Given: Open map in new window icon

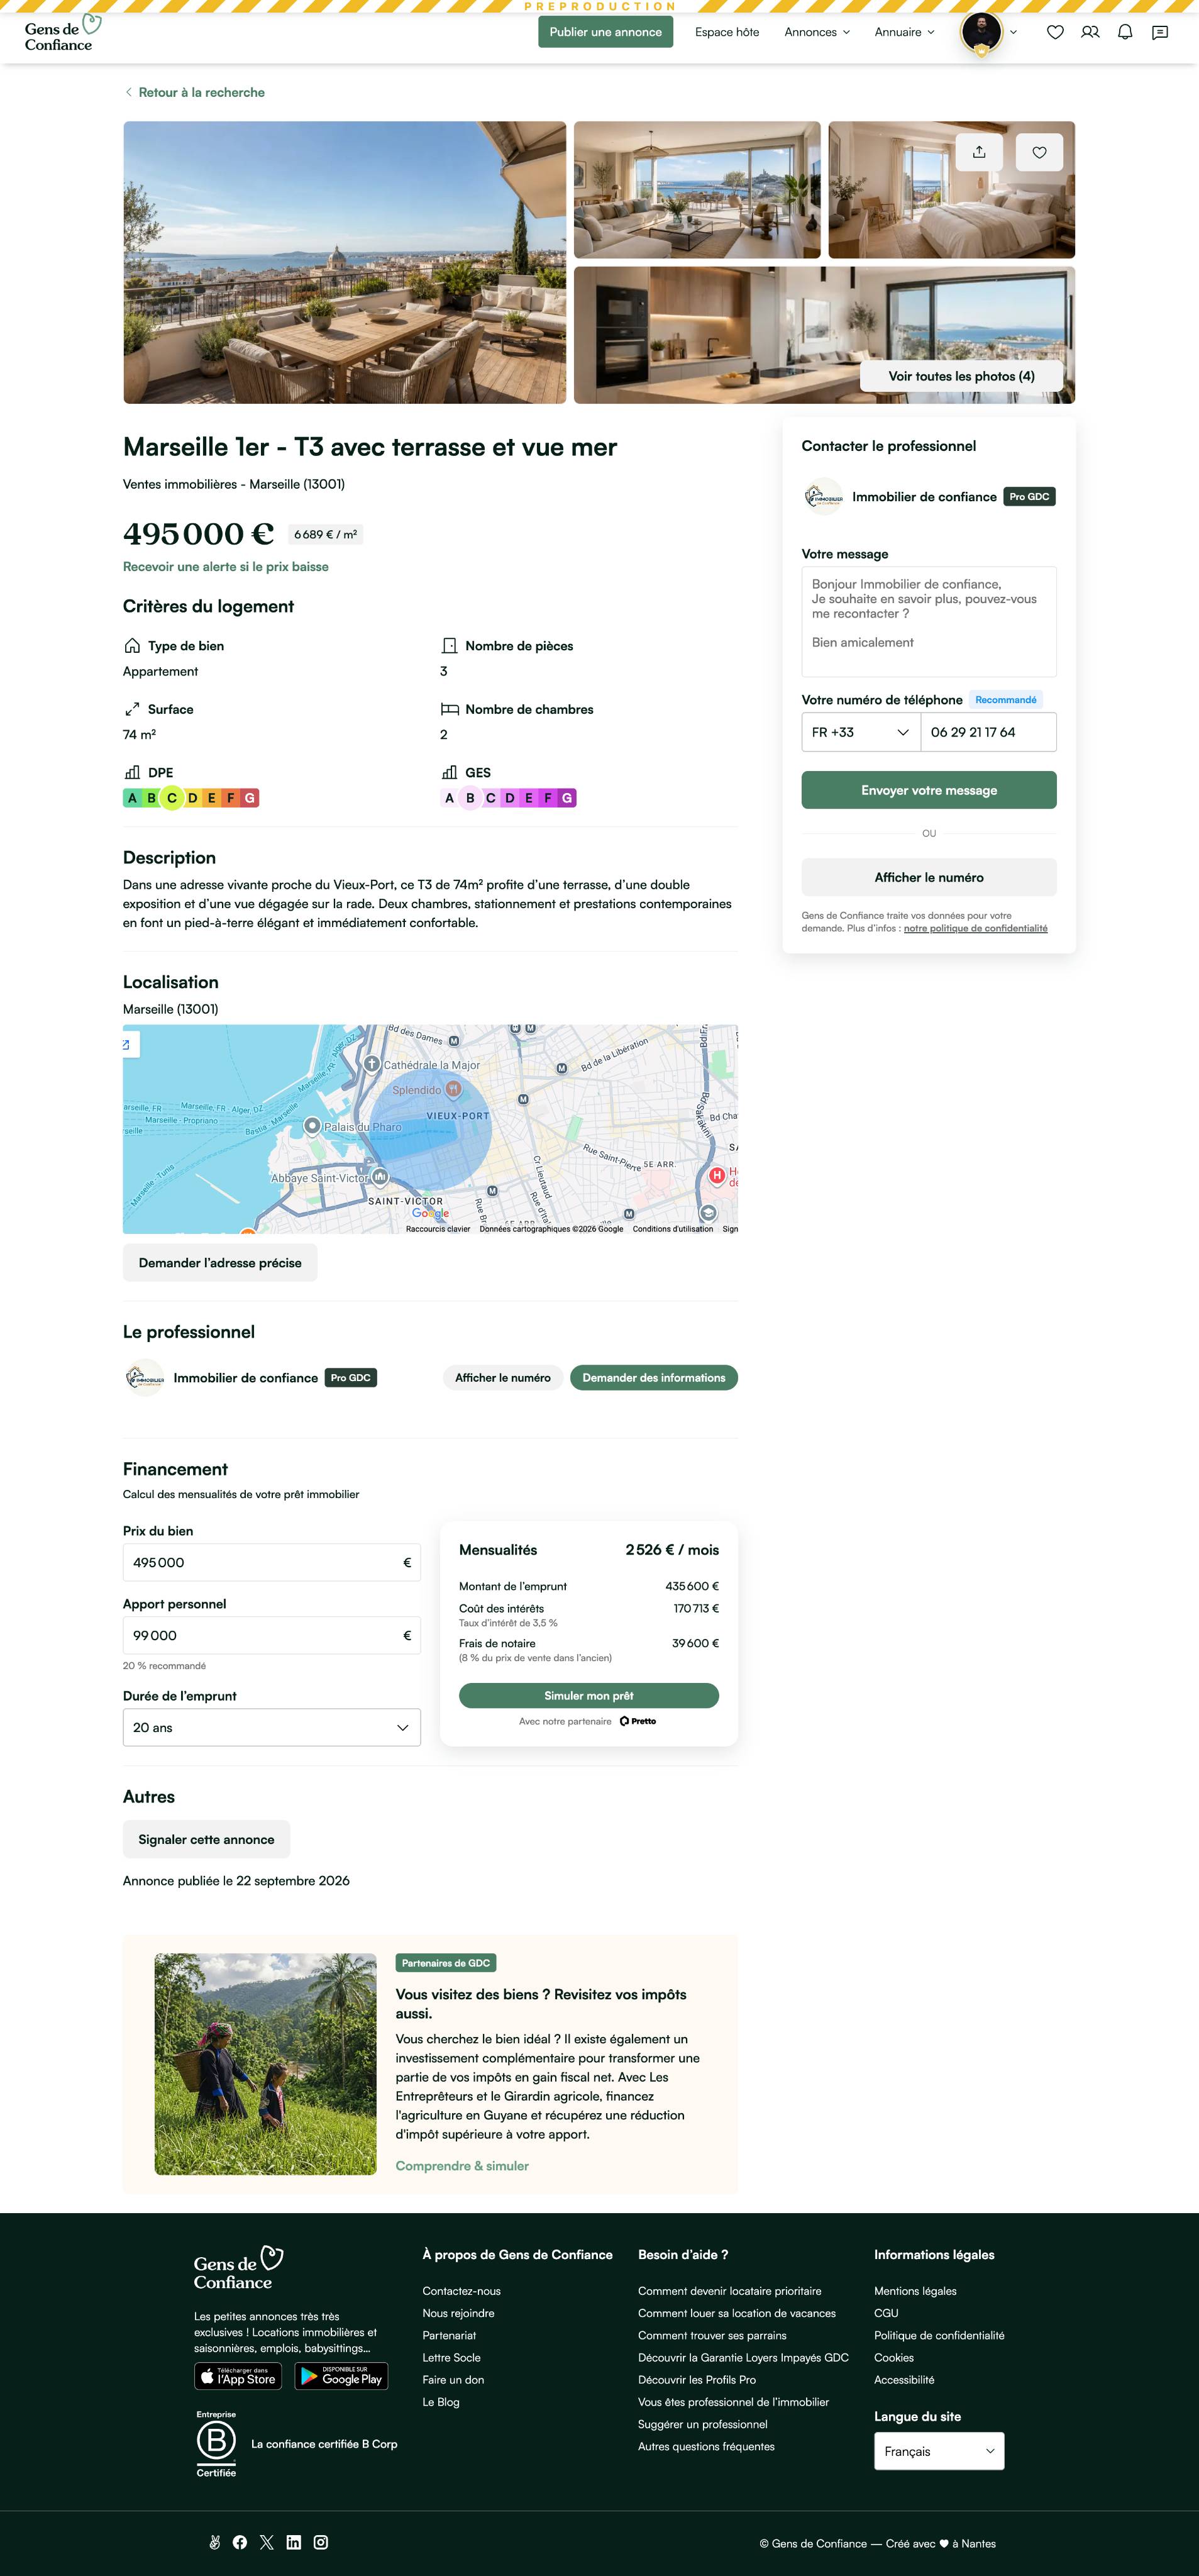Looking at the screenshot, I should [x=127, y=1045].
